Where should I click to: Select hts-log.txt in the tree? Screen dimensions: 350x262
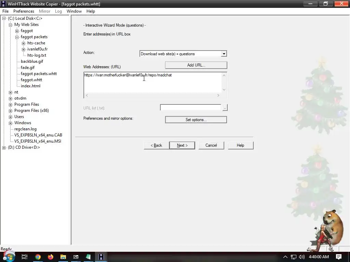coord(37,55)
